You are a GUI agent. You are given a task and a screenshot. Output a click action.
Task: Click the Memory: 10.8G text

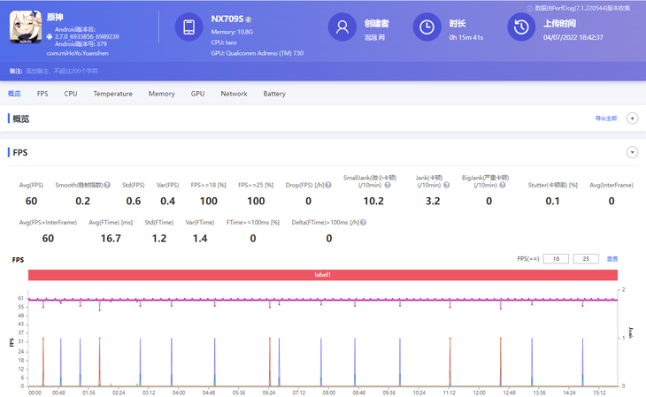pyautogui.click(x=232, y=32)
